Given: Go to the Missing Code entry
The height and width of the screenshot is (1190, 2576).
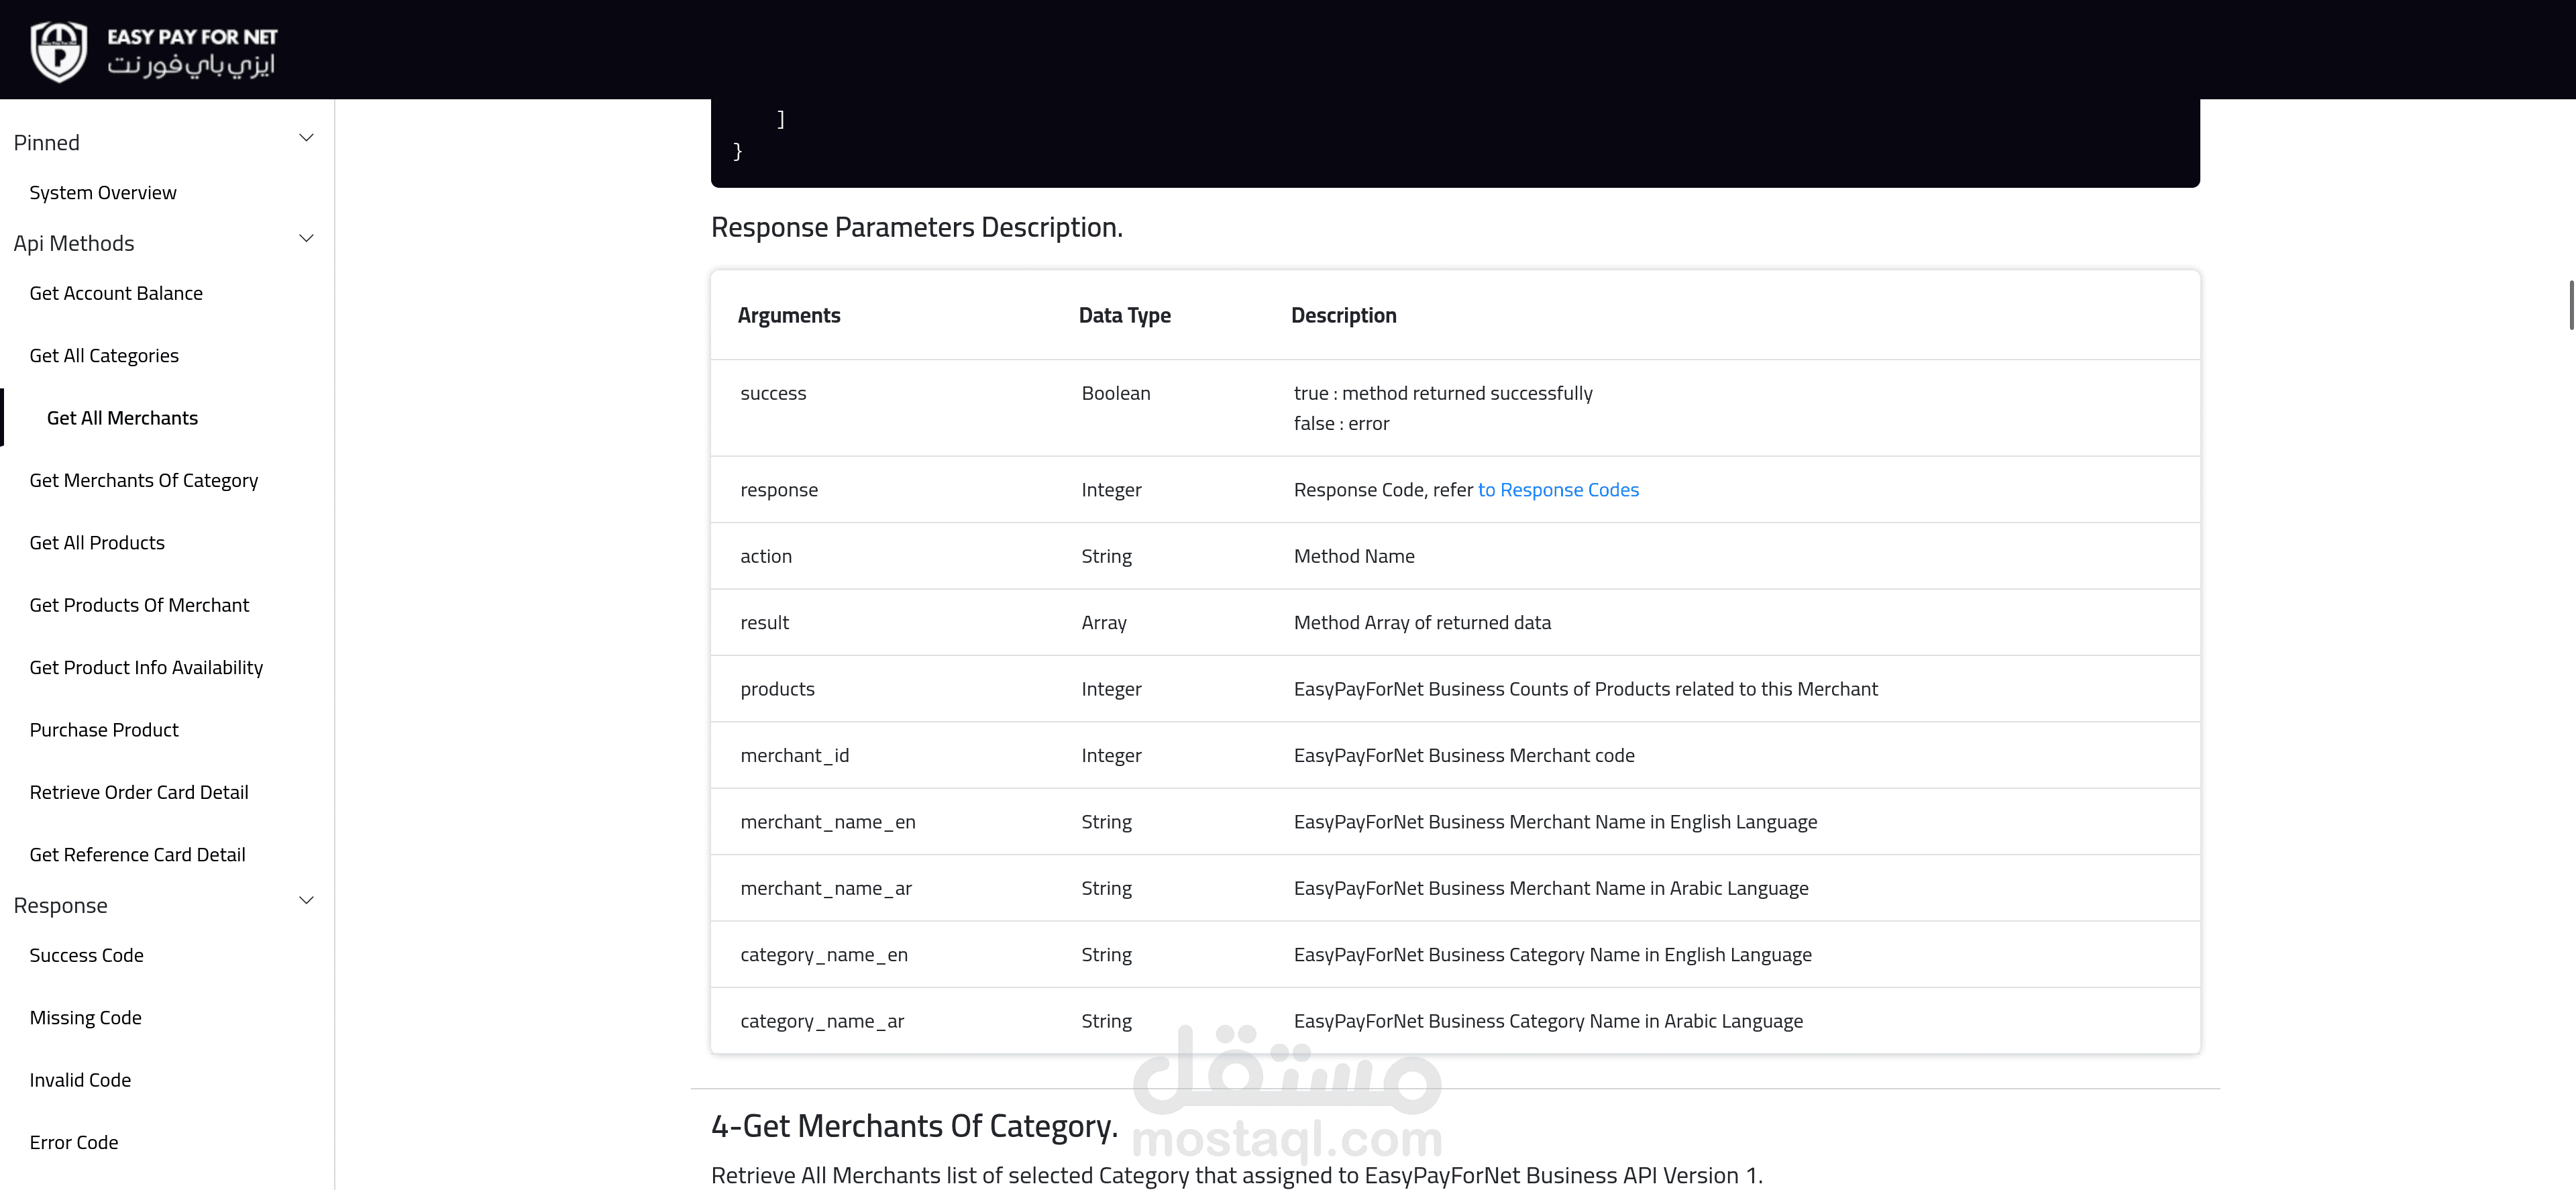Looking at the screenshot, I should pos(85,1018).
